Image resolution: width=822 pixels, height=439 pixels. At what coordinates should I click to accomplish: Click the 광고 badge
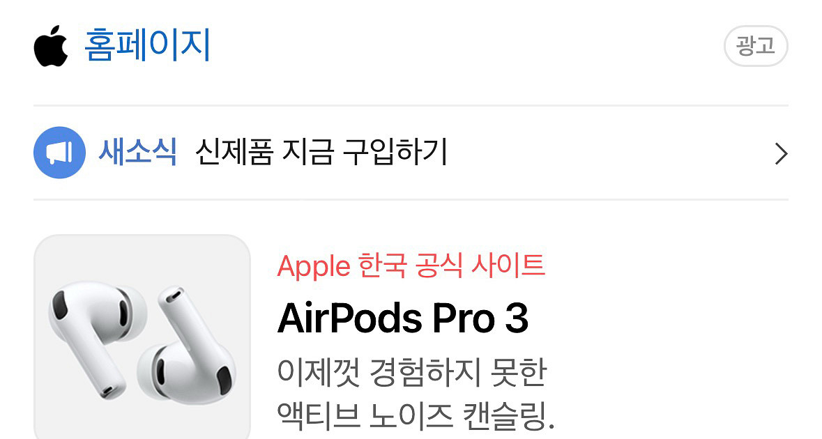click(756, 46)
